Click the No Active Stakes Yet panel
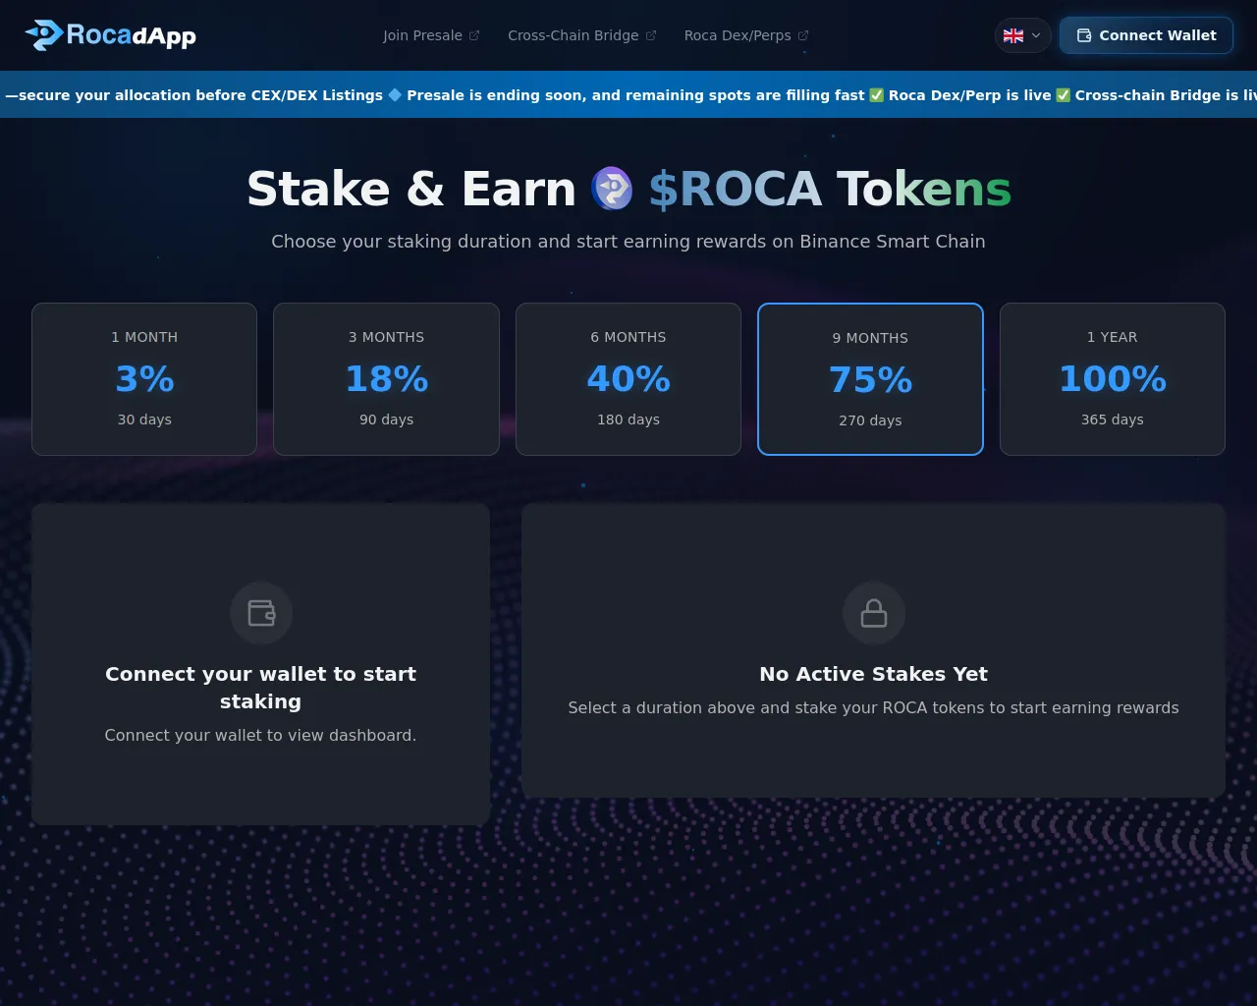Image resolution: width=1257 pixels, height=1006 pixels. click(874, 650)
